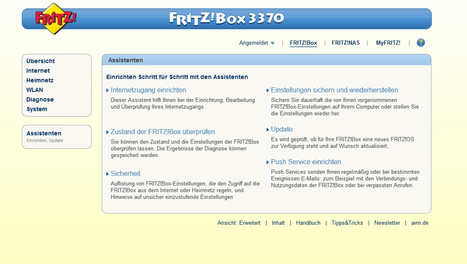Open the Angemeldet dropdown arrow
467x264 pixels.
[272, 43]
